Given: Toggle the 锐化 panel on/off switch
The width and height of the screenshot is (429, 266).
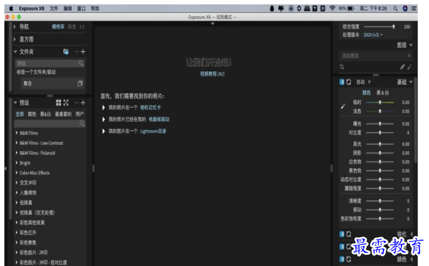Looking at the screenshot, I should [342, 234].
